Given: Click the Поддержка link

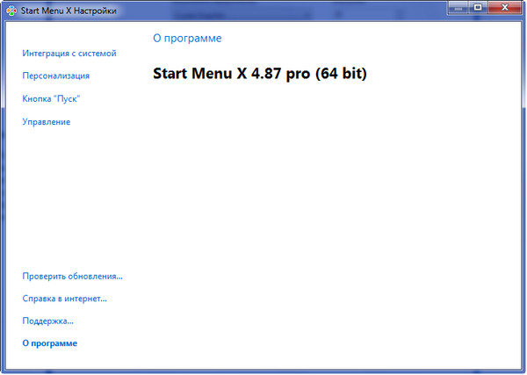Looking at the screenshot, I should point(47,321).
